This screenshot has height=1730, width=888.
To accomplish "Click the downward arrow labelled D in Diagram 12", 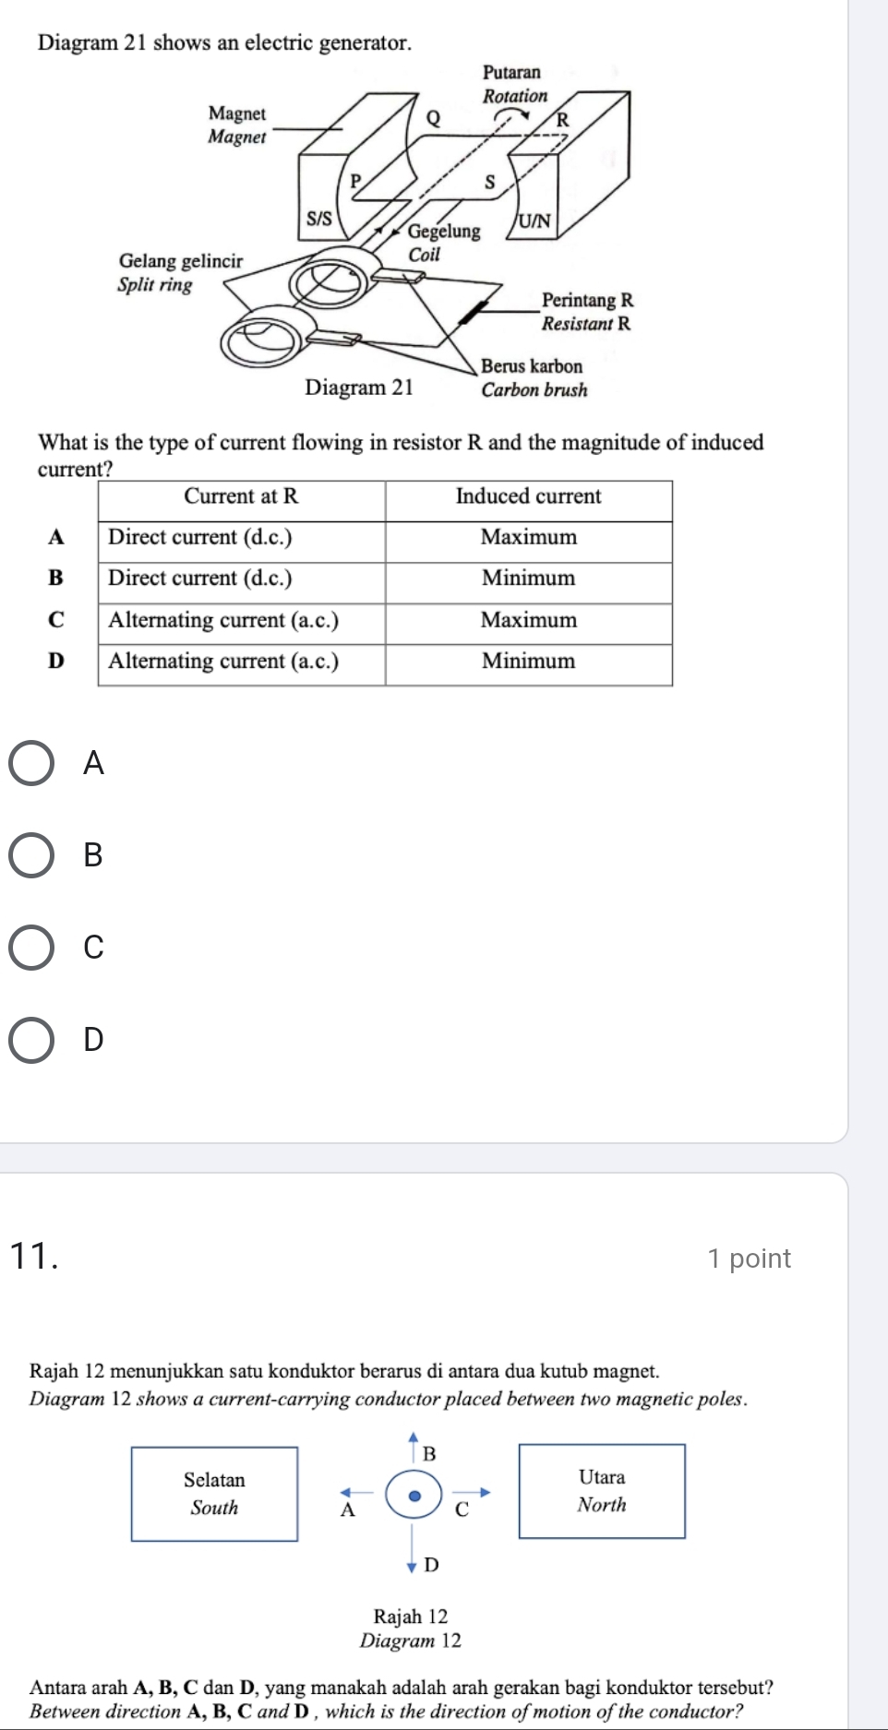I will 414,1555.
